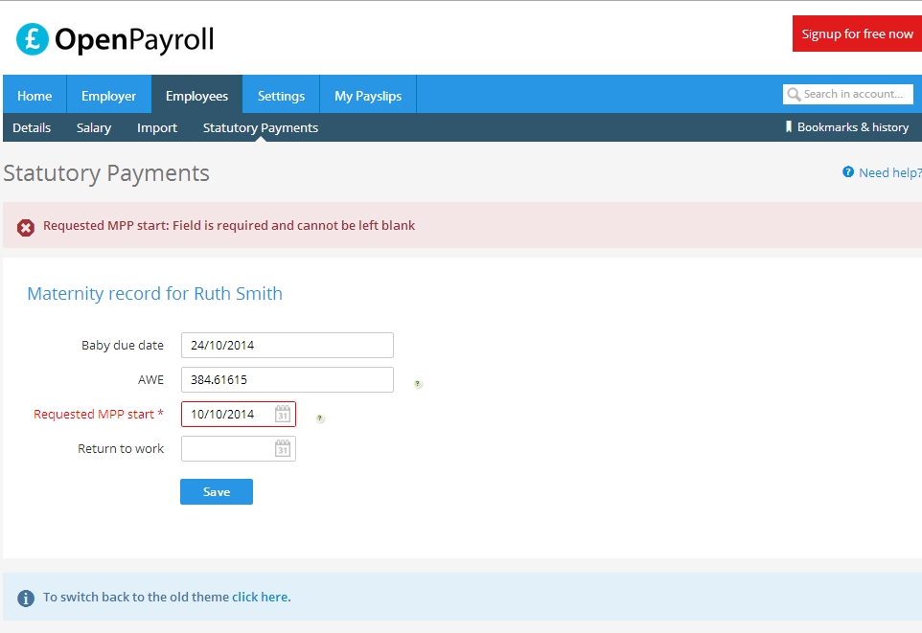
Task: Select the Baby due date field
Action: [x=287, y=345]
